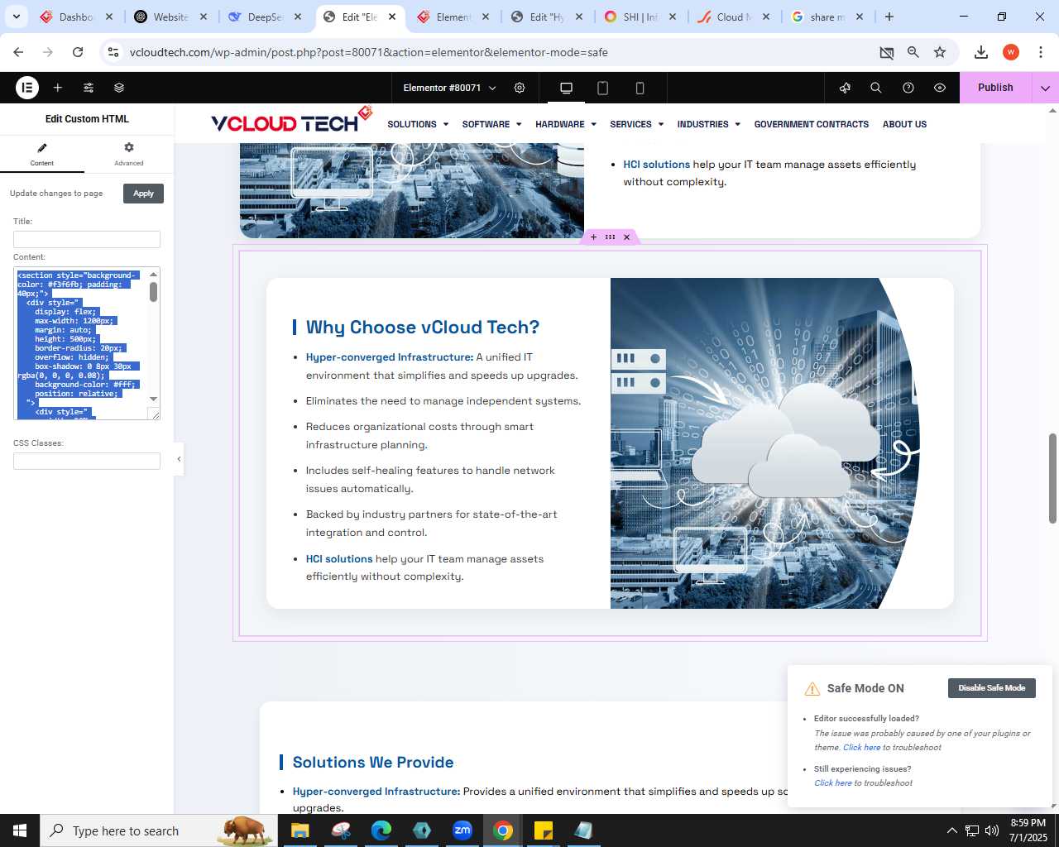The width and height of the screenshot is (1059, 847).
Task: Open File Explorer from taskbar
Action: coord(299,830)
